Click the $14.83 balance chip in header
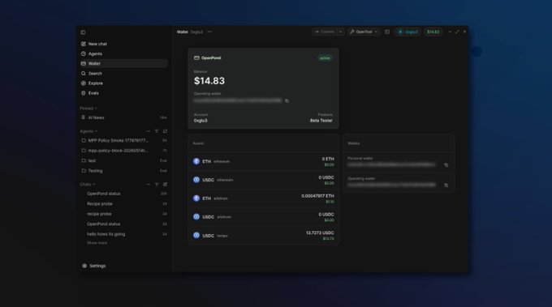 [x=433, y=32]
